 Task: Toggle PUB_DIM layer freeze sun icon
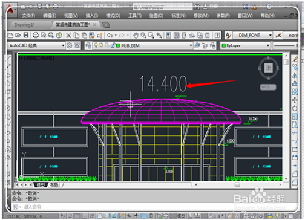[101, 45]
